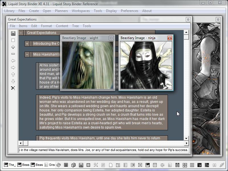Expand the 'Introducing the O...' outline item
Viewport: 228px width, 171px height.
click(27, 44)
